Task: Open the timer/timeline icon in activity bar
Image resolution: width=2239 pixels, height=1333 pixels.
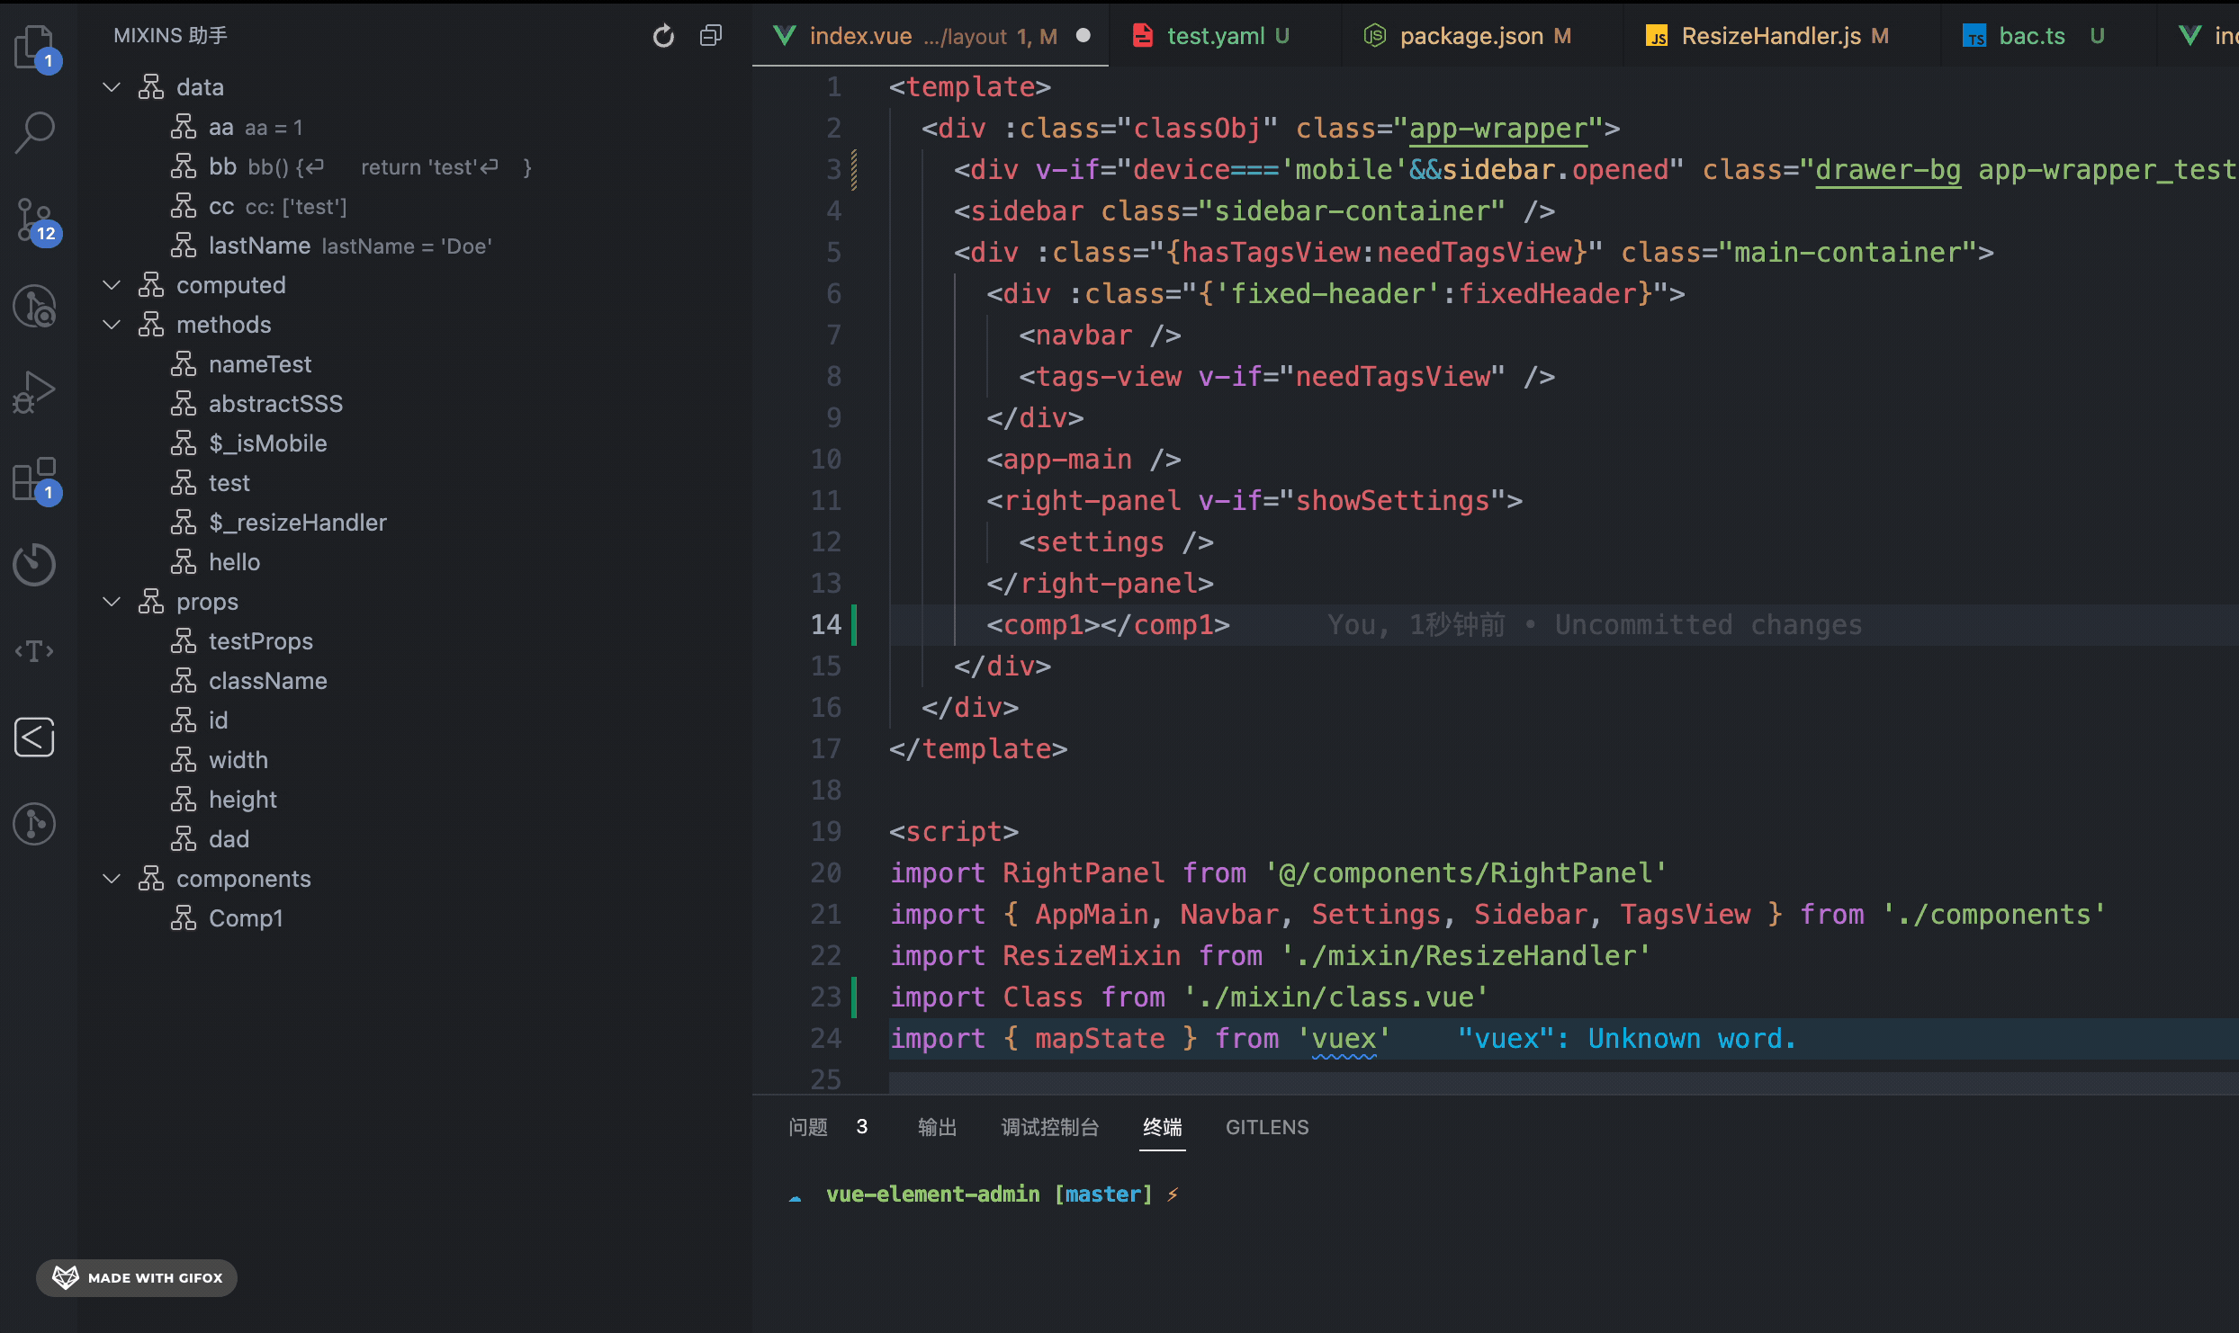Action: click(x=34, y=565)
